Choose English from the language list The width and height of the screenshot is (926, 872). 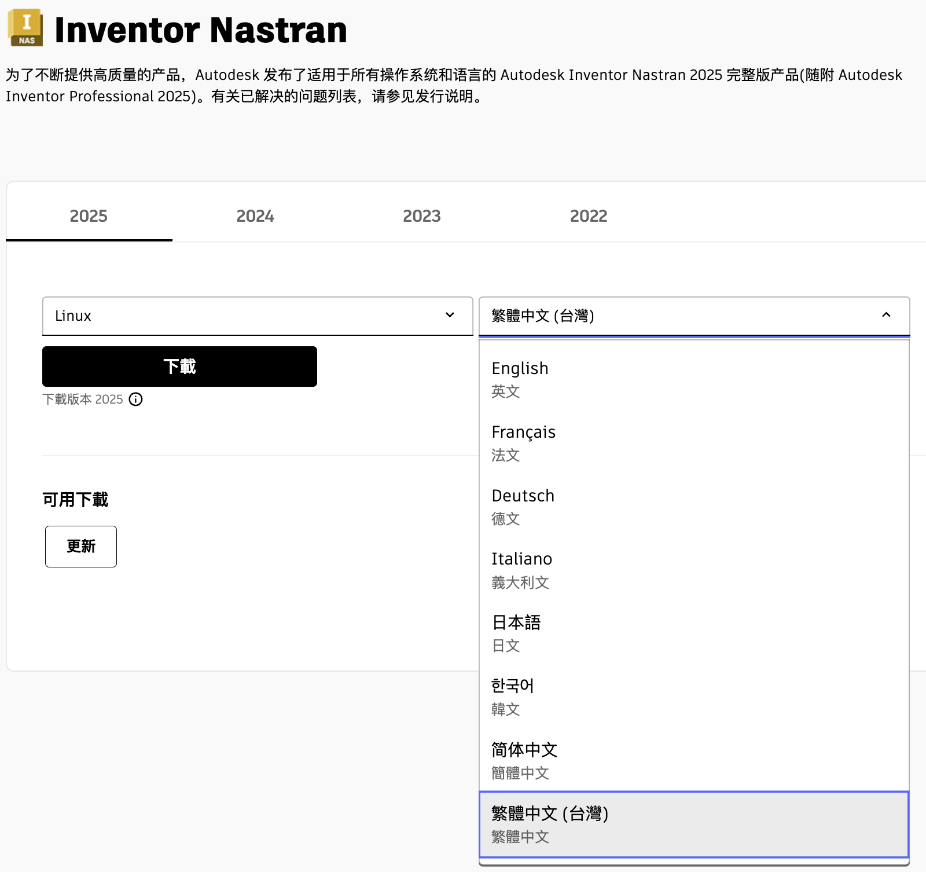[x=693, y=379]
